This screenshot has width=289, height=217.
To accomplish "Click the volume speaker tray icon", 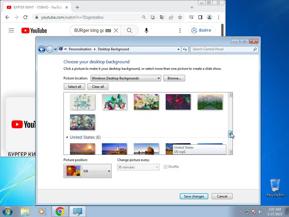I will (x=260, y=212).
